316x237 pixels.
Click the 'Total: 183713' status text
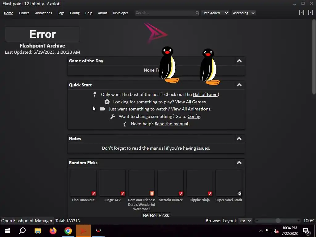pyautogui.click(x=68, y=221)
